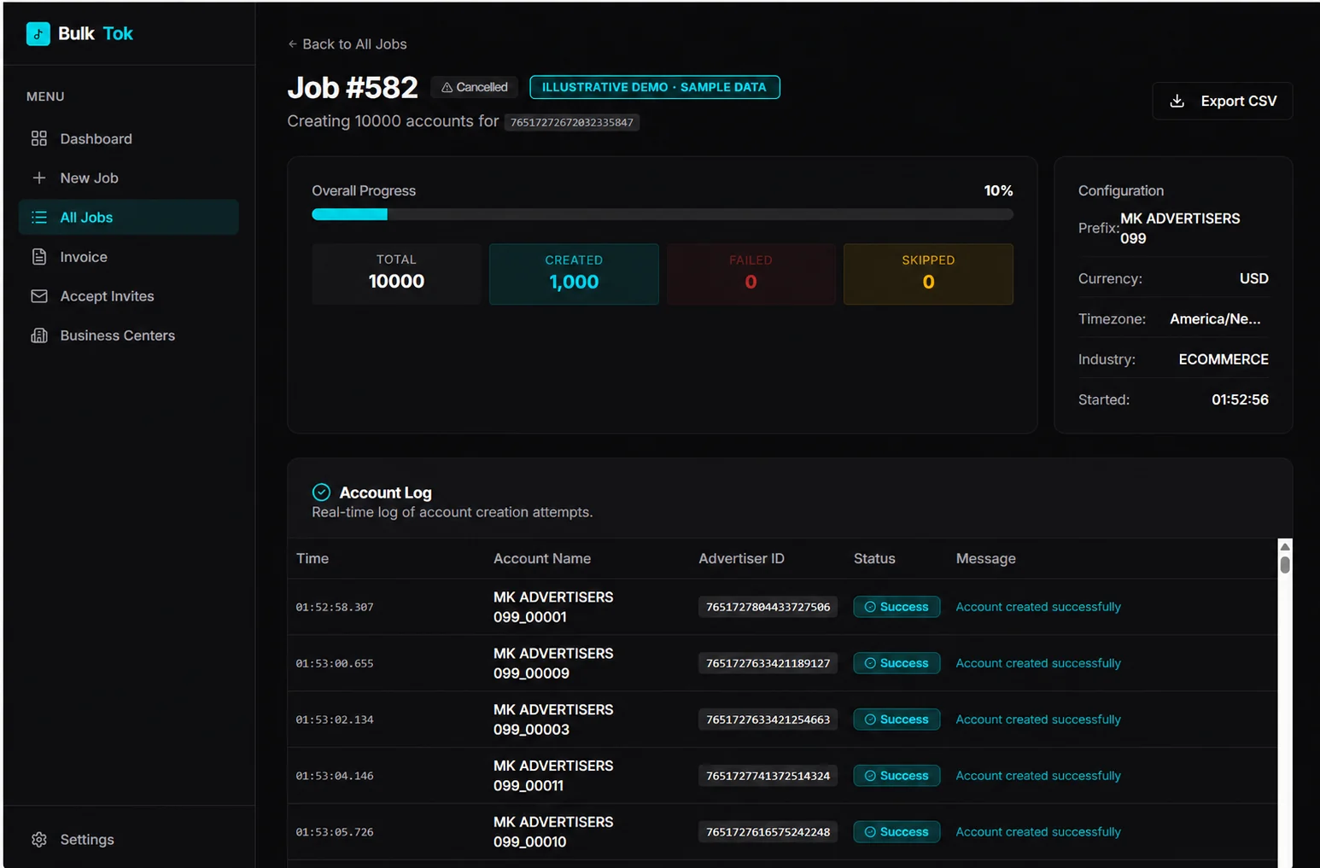Screen dimensions: 1320x868
Task: Click the Bulk Tok logo icon
Action: pos(38,33)
